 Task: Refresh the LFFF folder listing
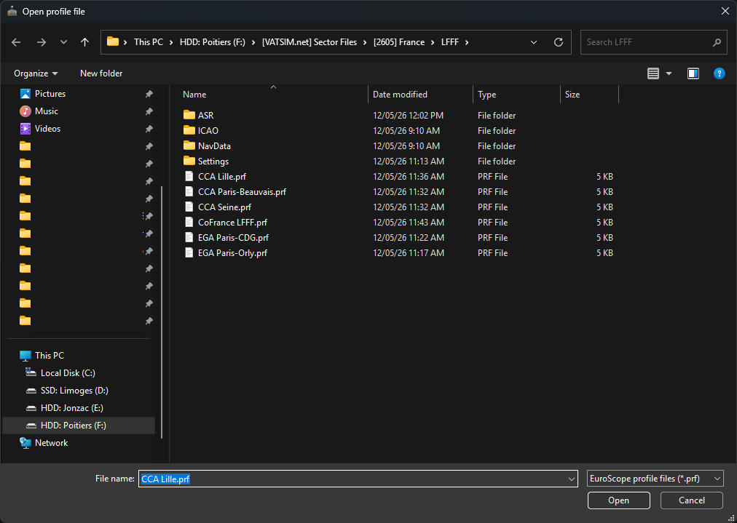[x=559, y=42]
